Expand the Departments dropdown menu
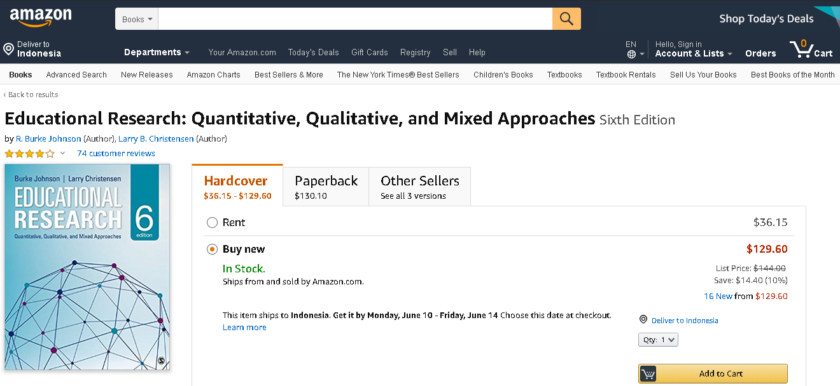840x386 pixels. tap(157, 53)
